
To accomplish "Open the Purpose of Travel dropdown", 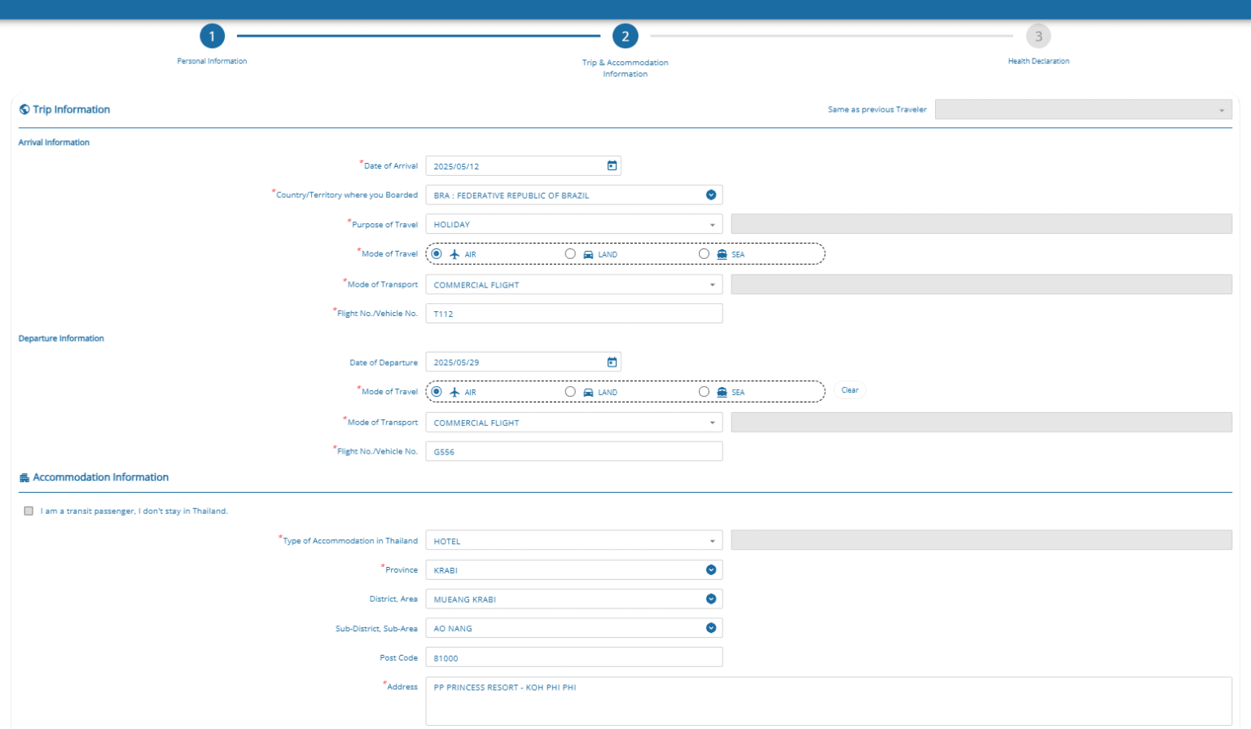I will pyautogui.click(x=573, y=225).
